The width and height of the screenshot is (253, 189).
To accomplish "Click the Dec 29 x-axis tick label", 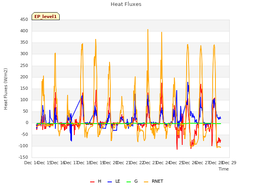I will [229, 163].
